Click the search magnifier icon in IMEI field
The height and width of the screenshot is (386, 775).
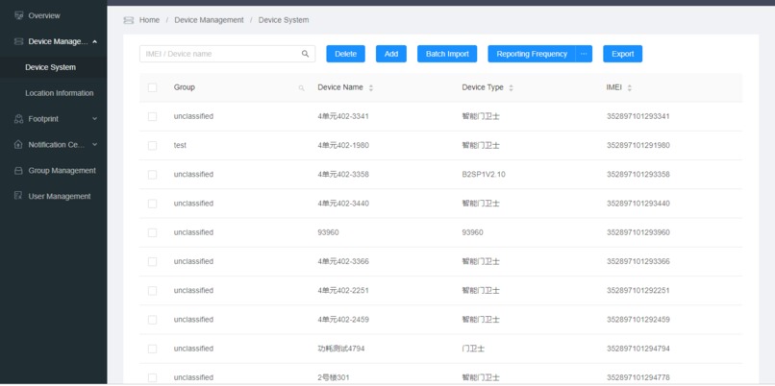coord(305,54)
